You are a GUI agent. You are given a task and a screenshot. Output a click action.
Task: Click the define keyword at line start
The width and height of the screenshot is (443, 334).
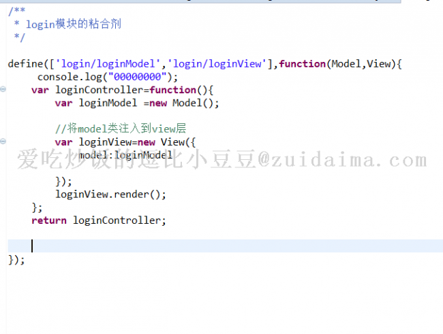pyautogui.click(x=25, y=64)
